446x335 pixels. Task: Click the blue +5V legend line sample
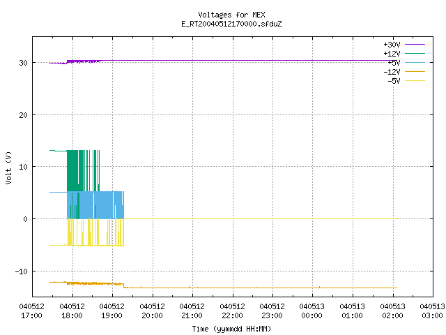(415, 62)
